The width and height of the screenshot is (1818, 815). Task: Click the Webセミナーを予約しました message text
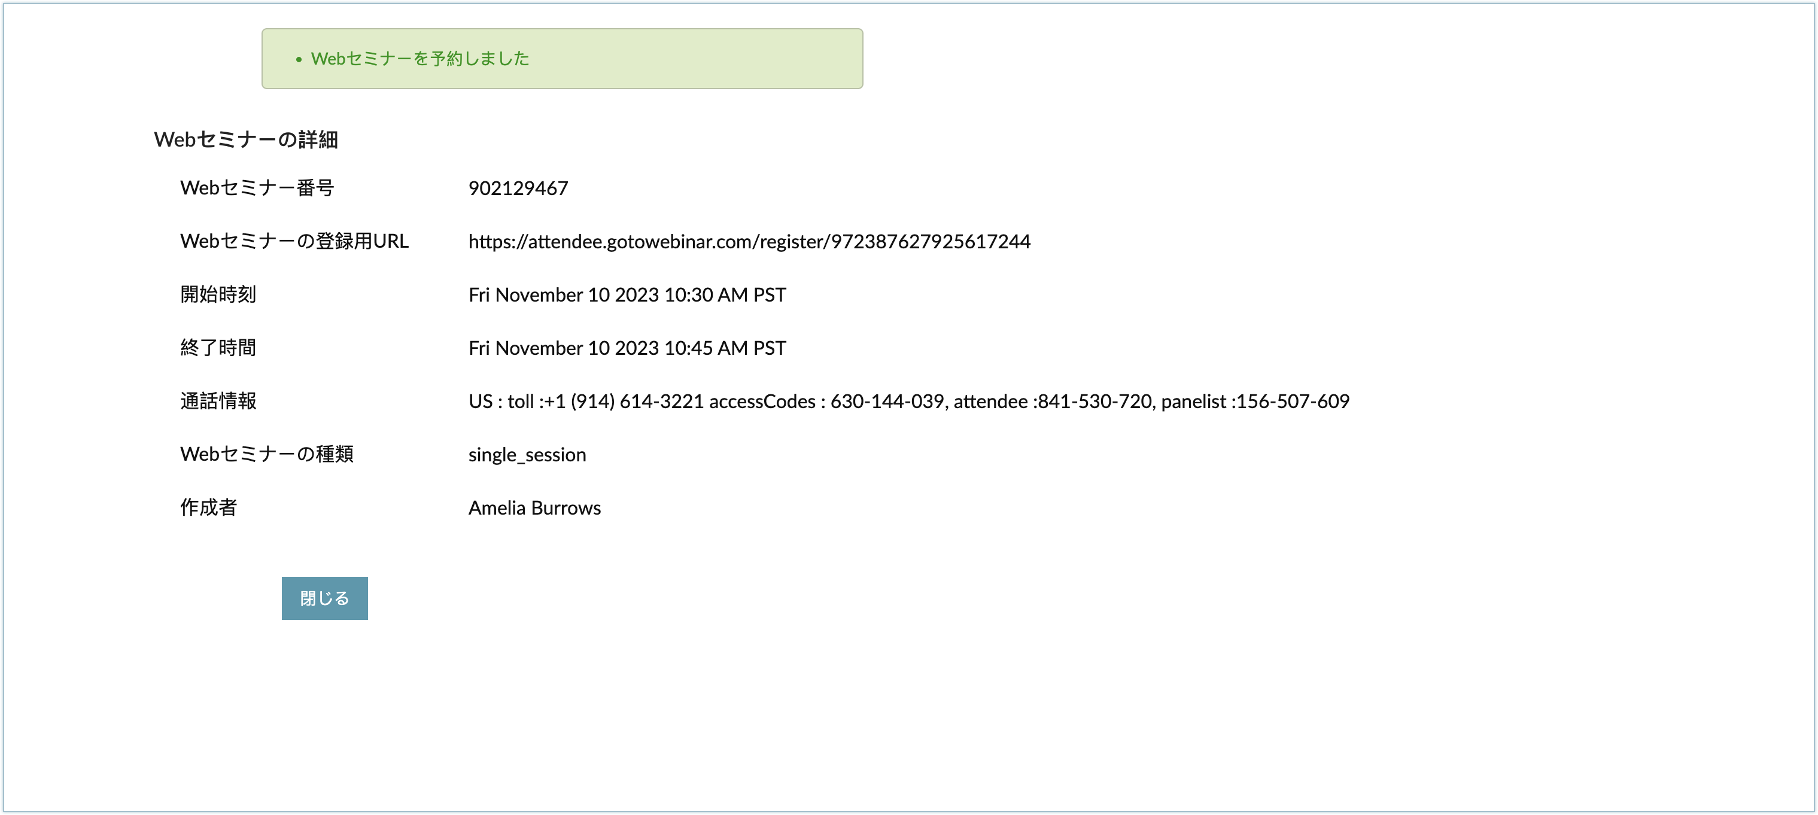coord(420,59)
